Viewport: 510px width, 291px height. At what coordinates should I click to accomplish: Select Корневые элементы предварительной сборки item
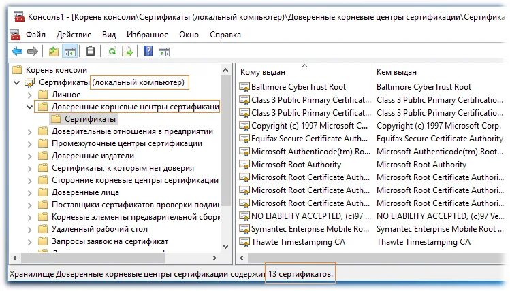point(136,217)
